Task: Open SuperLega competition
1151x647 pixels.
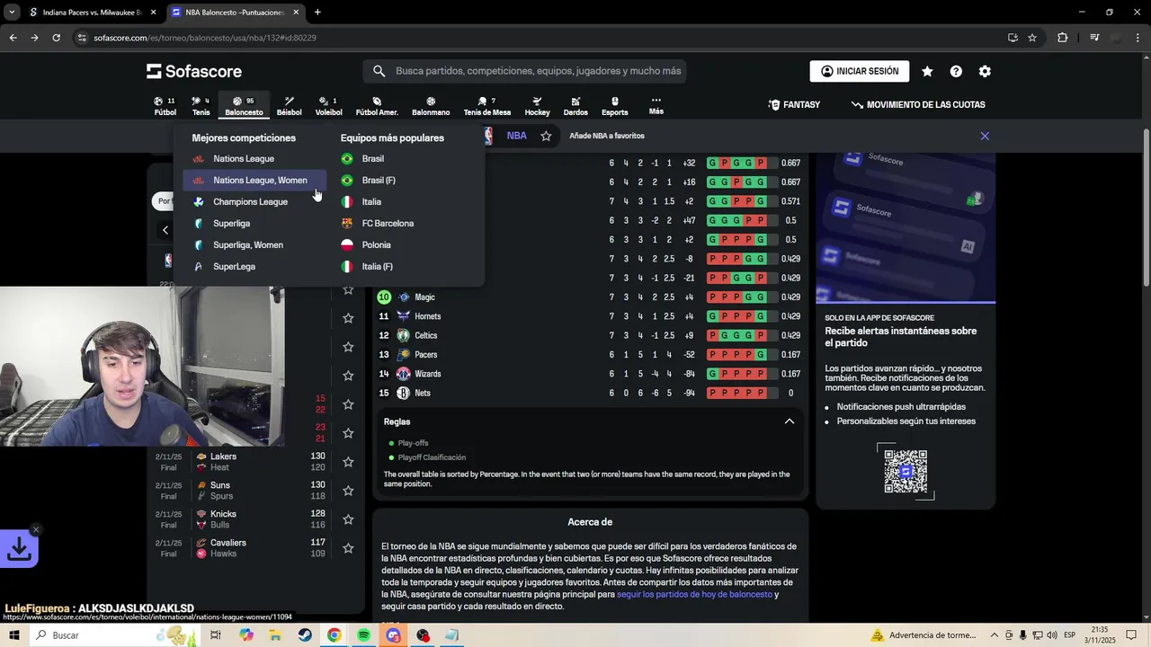Action: click(235, 266)
